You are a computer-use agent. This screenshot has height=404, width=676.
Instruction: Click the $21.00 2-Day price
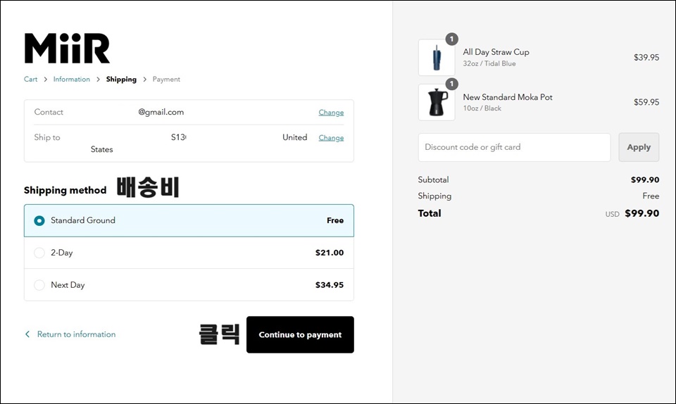coord(330,253)
